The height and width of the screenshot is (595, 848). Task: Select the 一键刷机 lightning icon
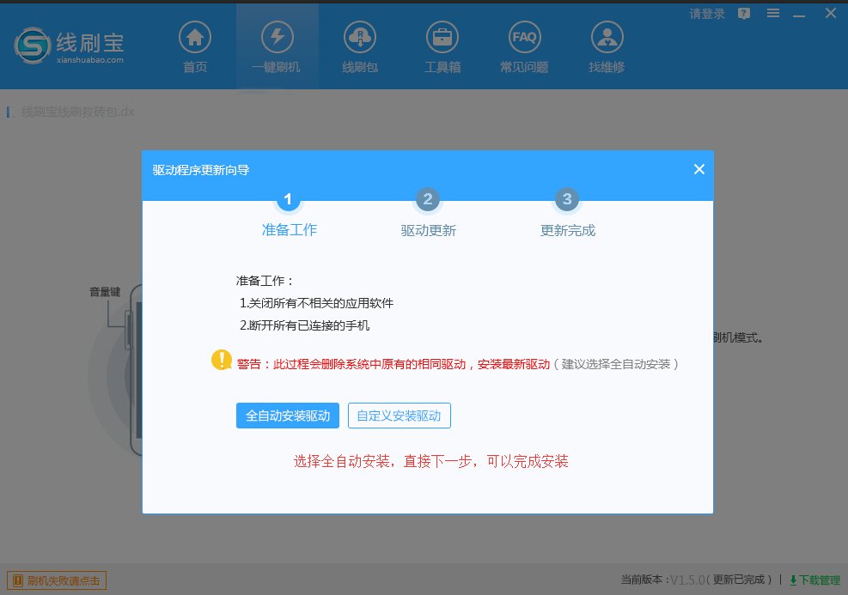(277, 37)
